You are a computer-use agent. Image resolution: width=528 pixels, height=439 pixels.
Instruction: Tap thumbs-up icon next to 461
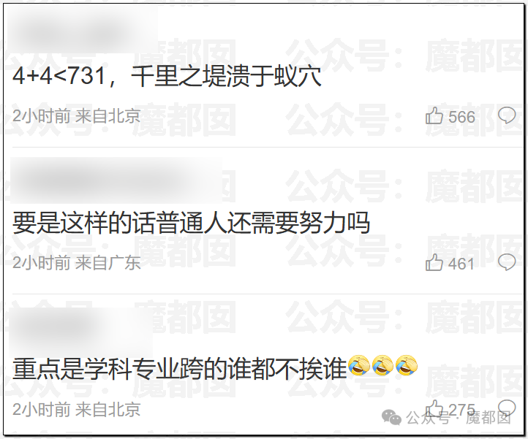[x=434, y=262]
